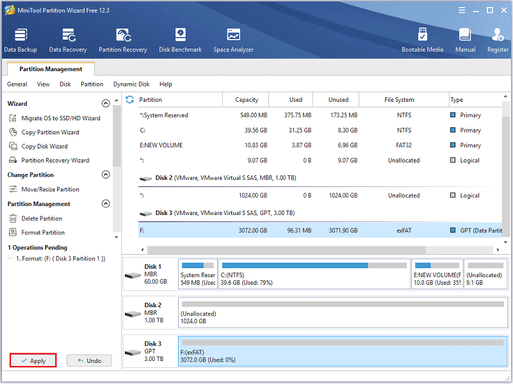This screenshot has height=384, width=513.
Task: Select the System Reserved partition row
Action: tap(320, 115)
